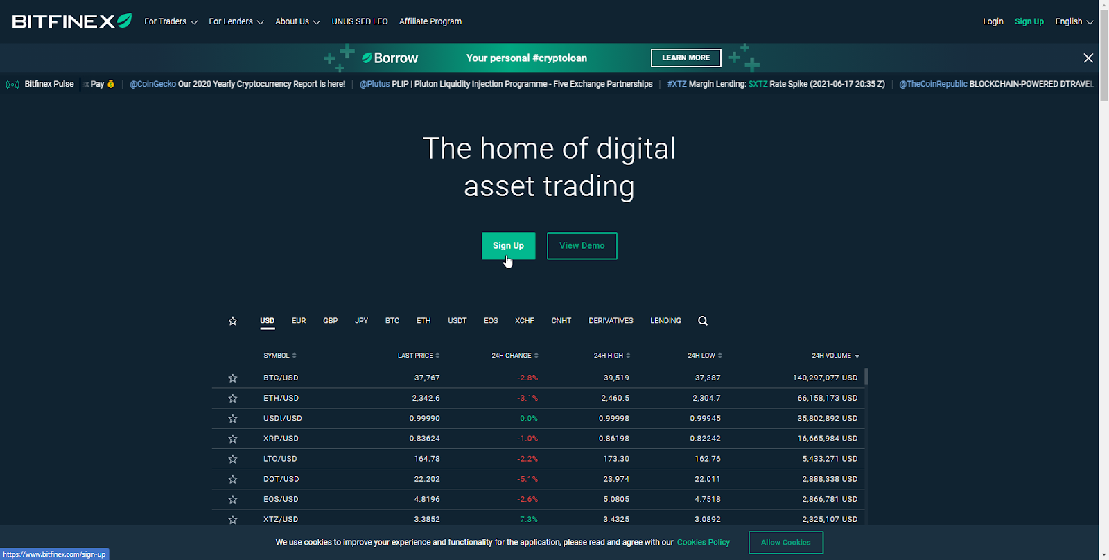The width and height of the screenshot is (1109, 560).
Task: Open the @CoinGecko pulse post
Action: (237, 84)
